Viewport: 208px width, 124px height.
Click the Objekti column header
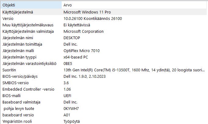click(31, 5)
